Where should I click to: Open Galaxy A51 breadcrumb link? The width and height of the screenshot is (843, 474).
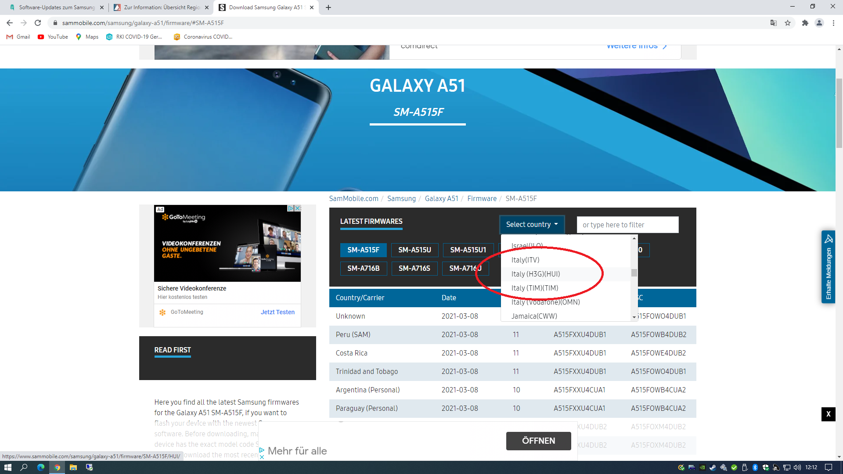point(441,199)
